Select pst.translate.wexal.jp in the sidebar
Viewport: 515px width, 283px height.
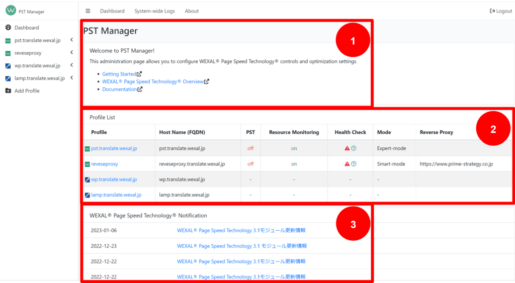pyautogui.click(x=37, y=40)
